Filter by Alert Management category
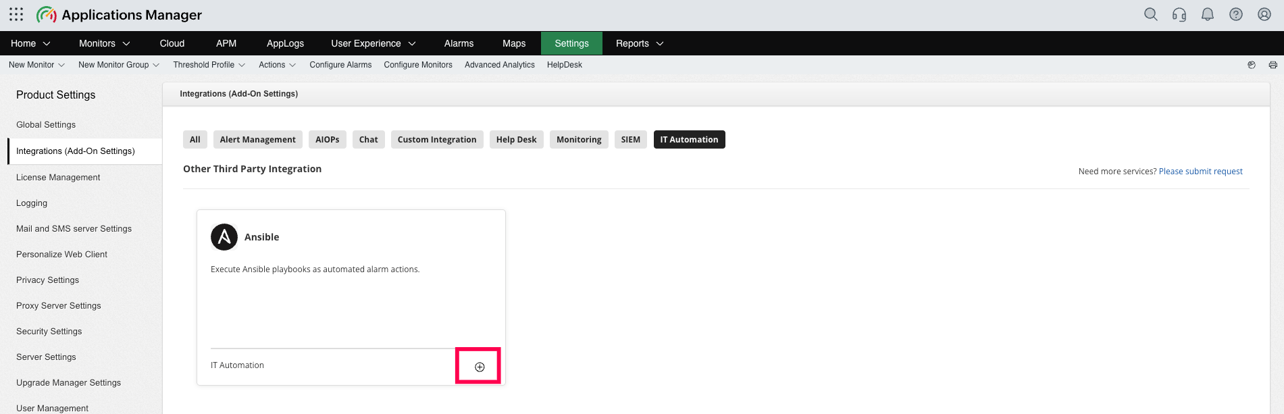 [x=258, y=140]
